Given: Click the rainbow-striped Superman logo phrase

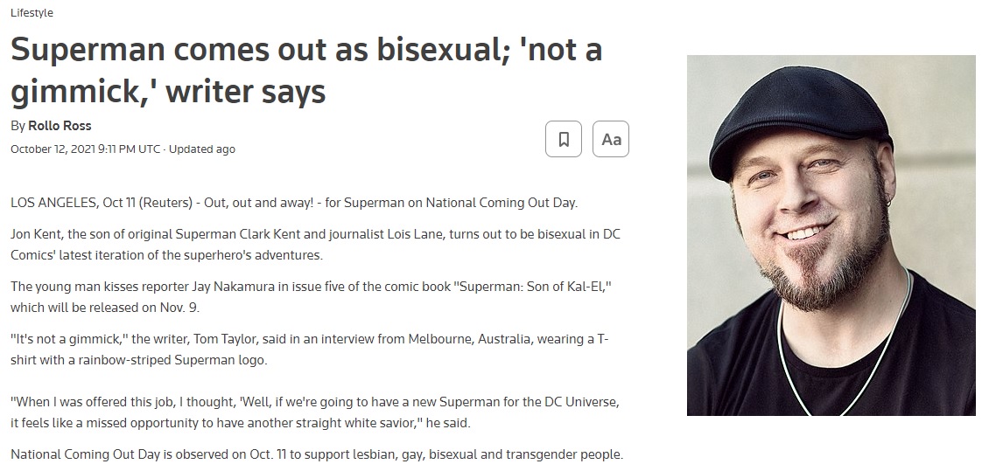Looking at the screenshot, I should pyautogui.click(x=172, y=360).
